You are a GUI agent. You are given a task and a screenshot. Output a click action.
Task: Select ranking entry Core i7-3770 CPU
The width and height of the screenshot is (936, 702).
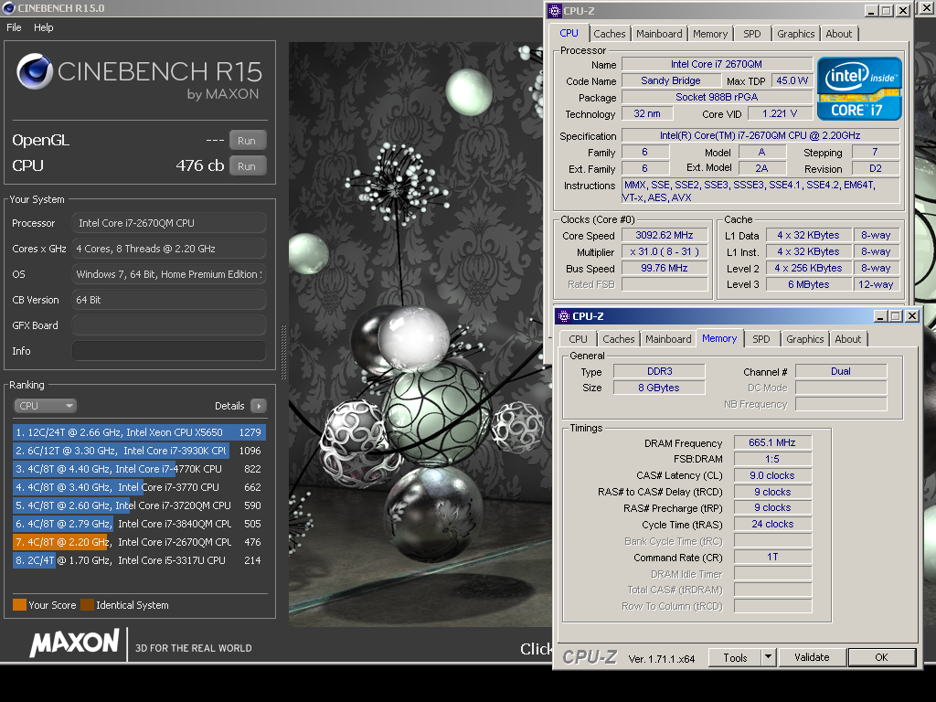tap(139, 487)
